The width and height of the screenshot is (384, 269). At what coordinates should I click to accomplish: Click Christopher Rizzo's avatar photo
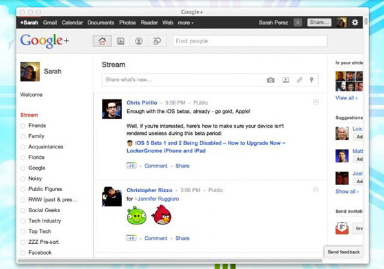pos(112,196)
